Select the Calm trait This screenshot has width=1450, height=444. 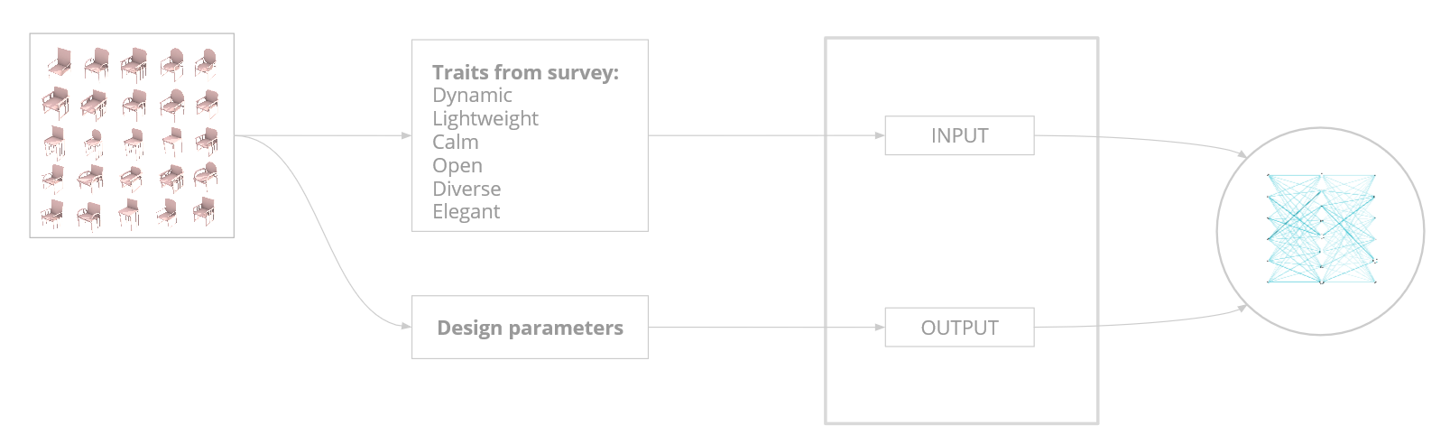coord(456,143)
